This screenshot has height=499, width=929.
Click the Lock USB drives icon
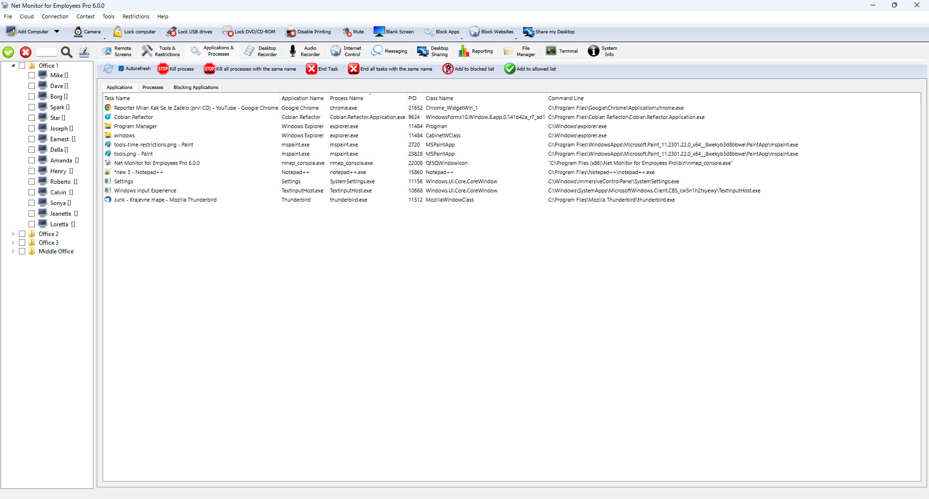171,32
